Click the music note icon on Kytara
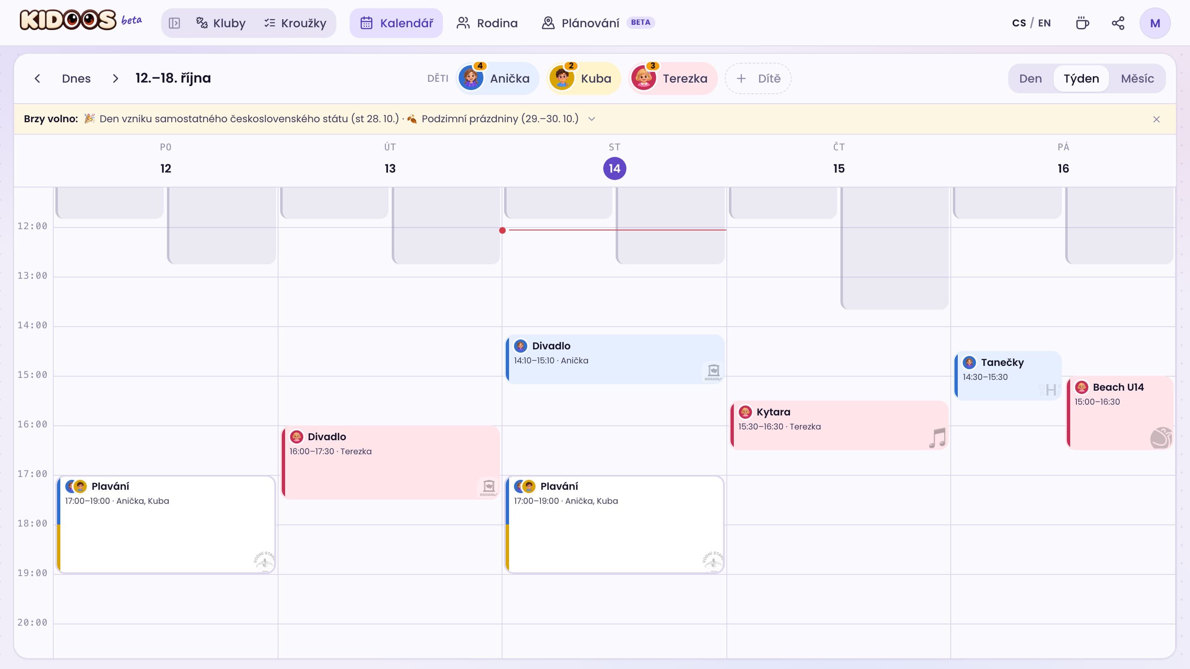 [x=937, y=438]
